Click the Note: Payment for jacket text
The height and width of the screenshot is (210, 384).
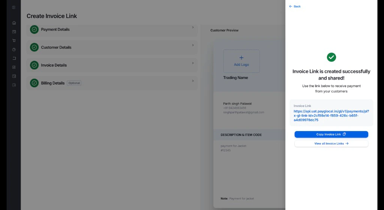(237, 198)
